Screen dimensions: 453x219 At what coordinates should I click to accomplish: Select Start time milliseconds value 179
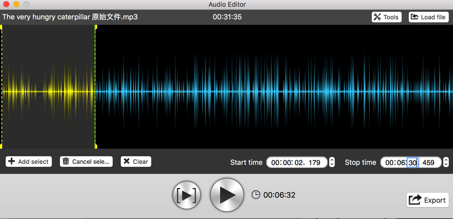pos(315,163)
